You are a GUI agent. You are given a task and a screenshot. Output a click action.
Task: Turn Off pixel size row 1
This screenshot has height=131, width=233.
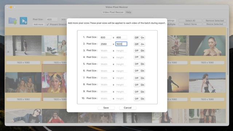click(137, 37)
